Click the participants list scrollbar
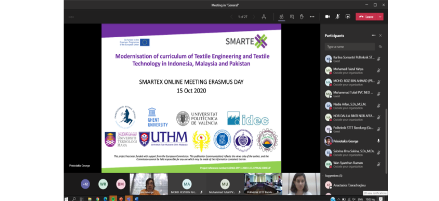The image size is (439, 201). pyautogui.click(x=386, y=141)
